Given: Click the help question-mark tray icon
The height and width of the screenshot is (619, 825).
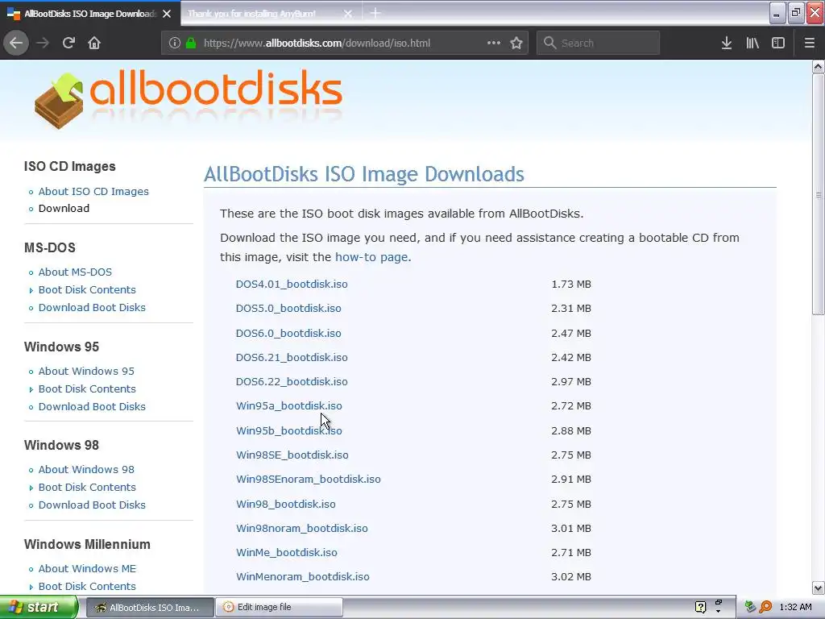Looking at the screenshot, I should [x=700, y=607].
